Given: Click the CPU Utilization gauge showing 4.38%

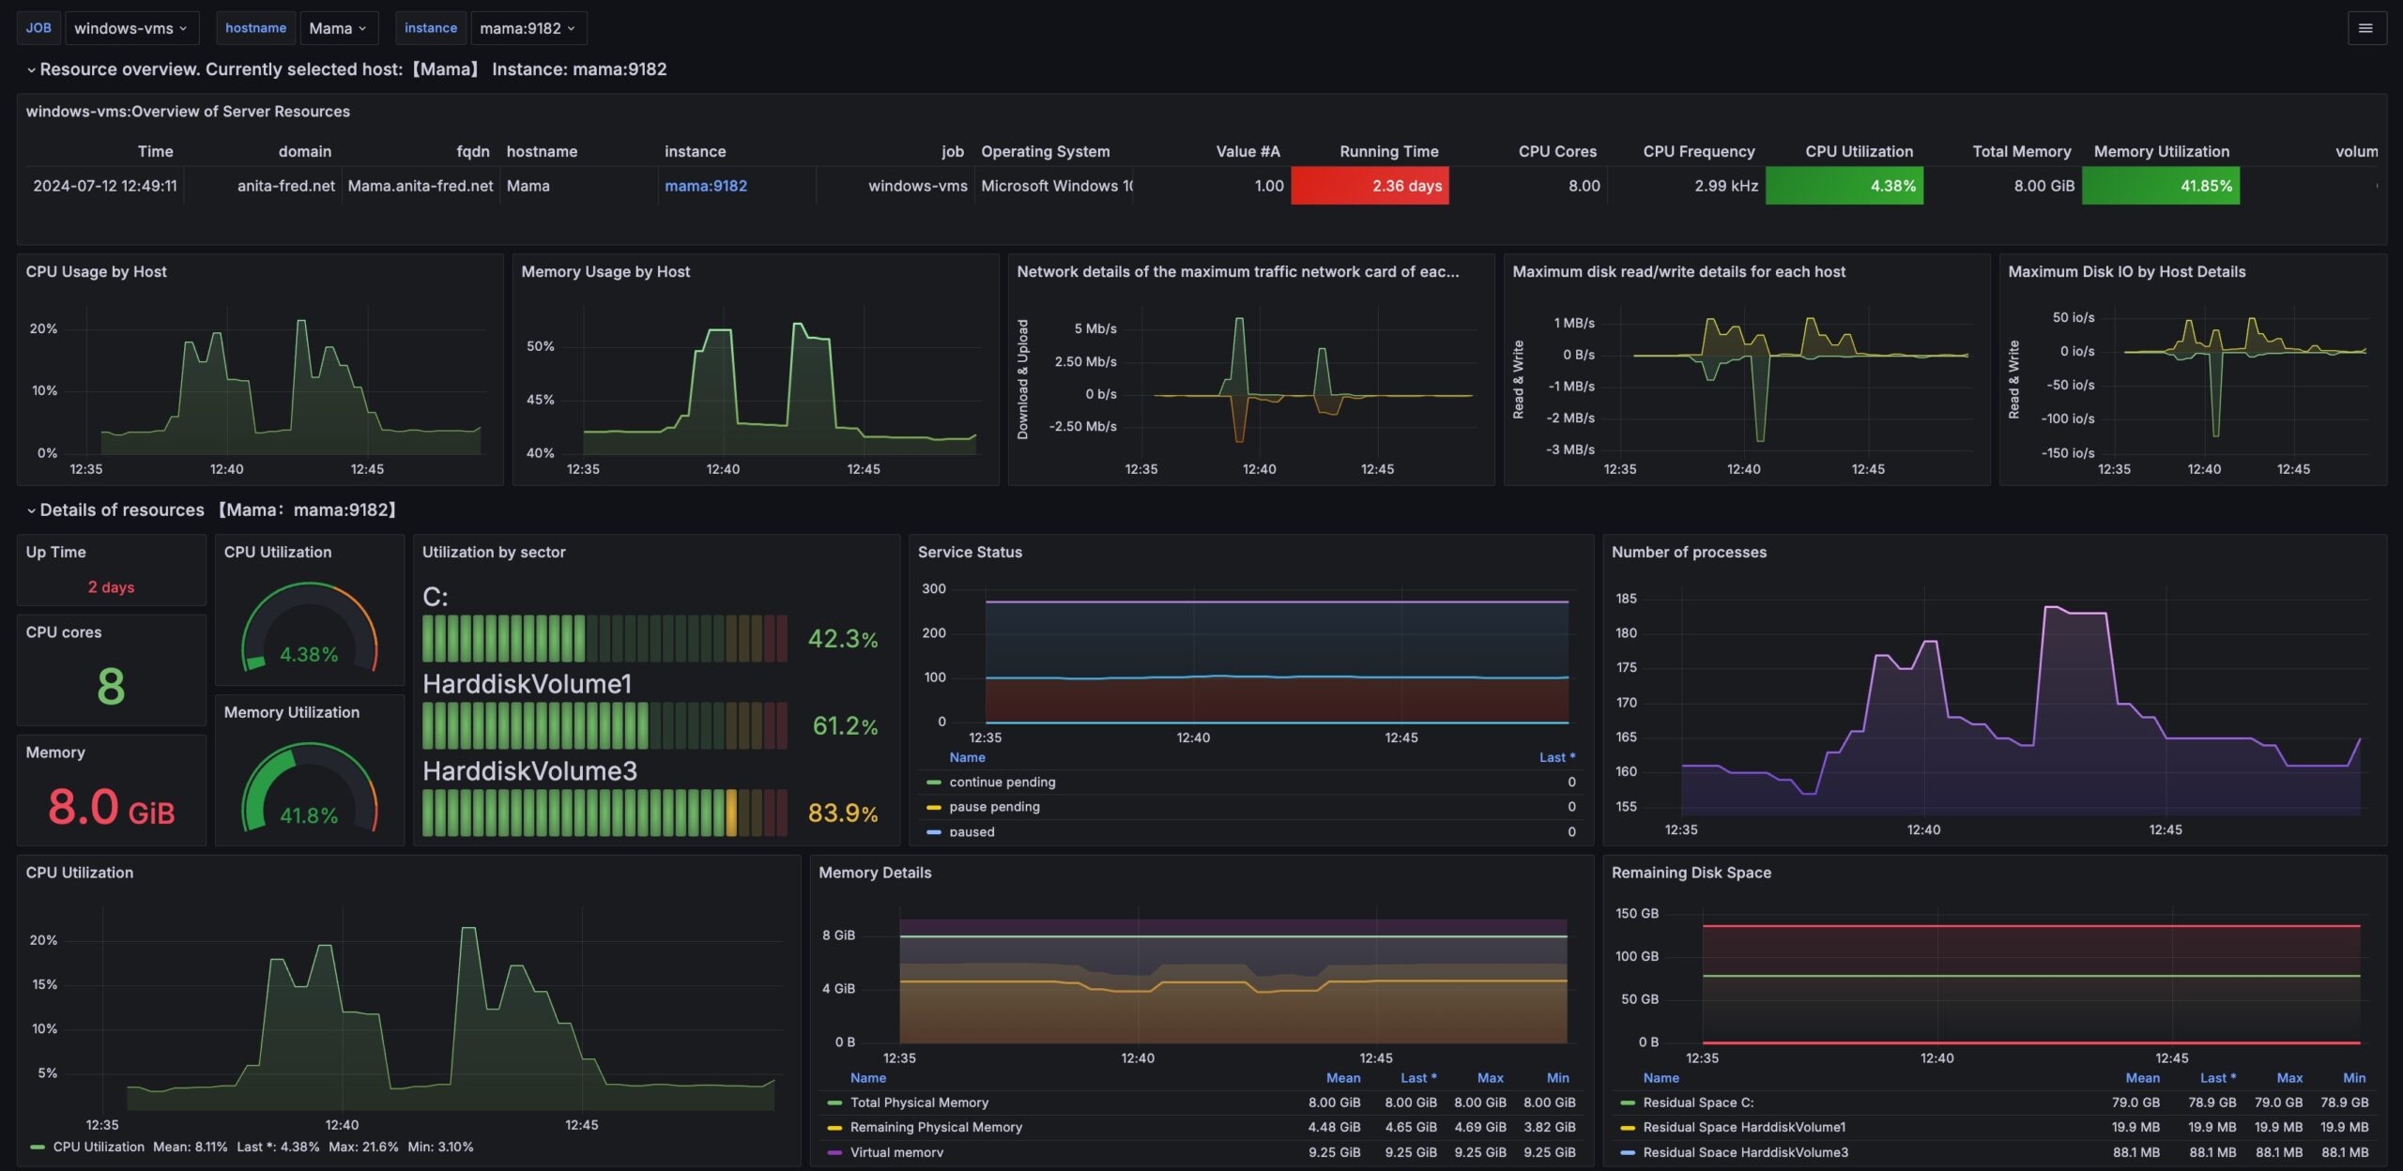Looking at the screenshot, I should 309,627.
